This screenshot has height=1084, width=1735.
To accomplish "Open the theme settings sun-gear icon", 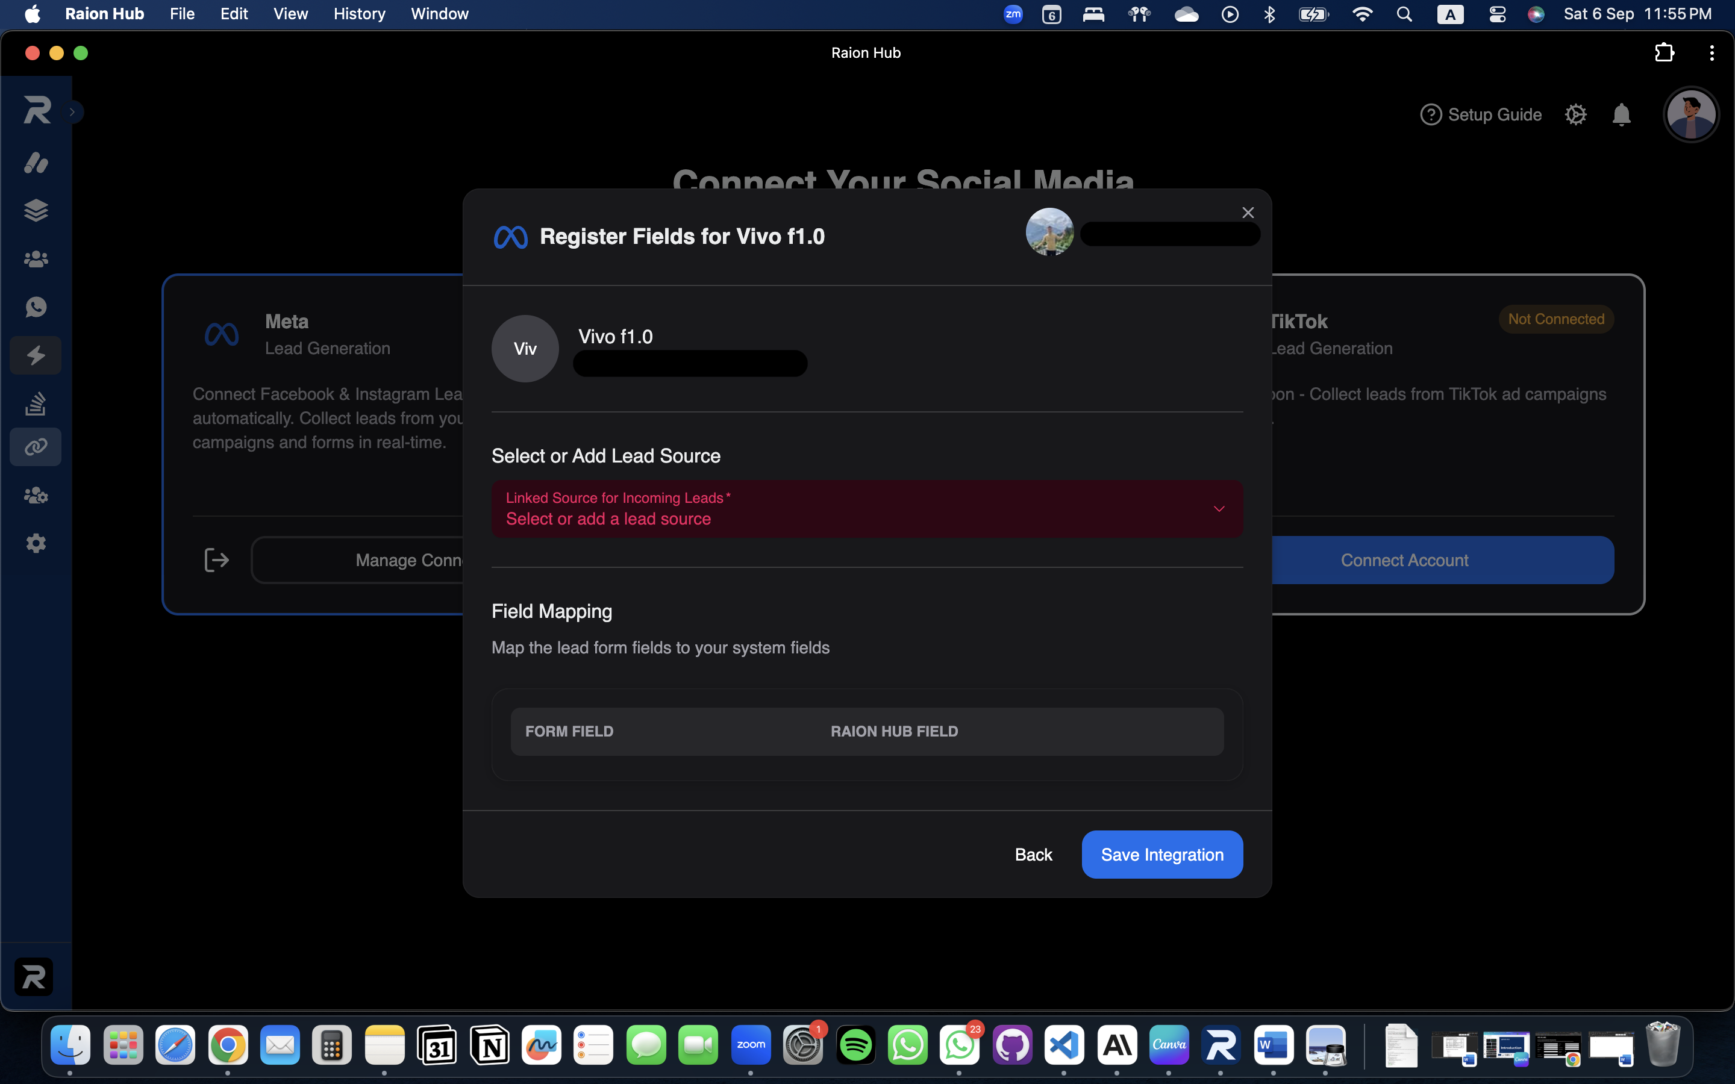I will [x=1576, y=114].
